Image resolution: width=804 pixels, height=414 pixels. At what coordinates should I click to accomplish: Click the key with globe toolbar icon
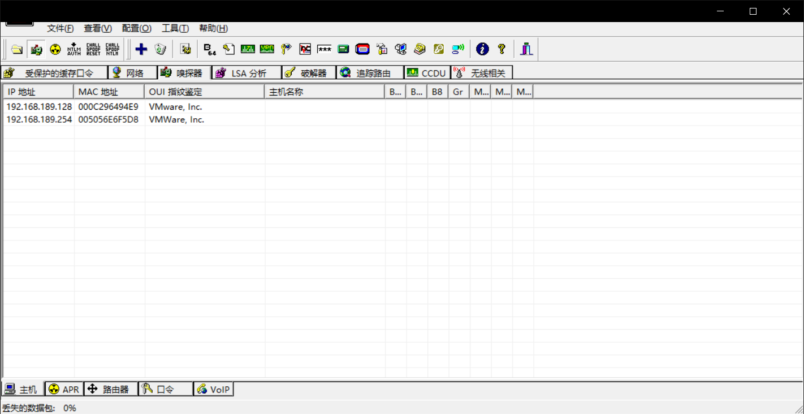pyautogui.click(x=286, y=49)
